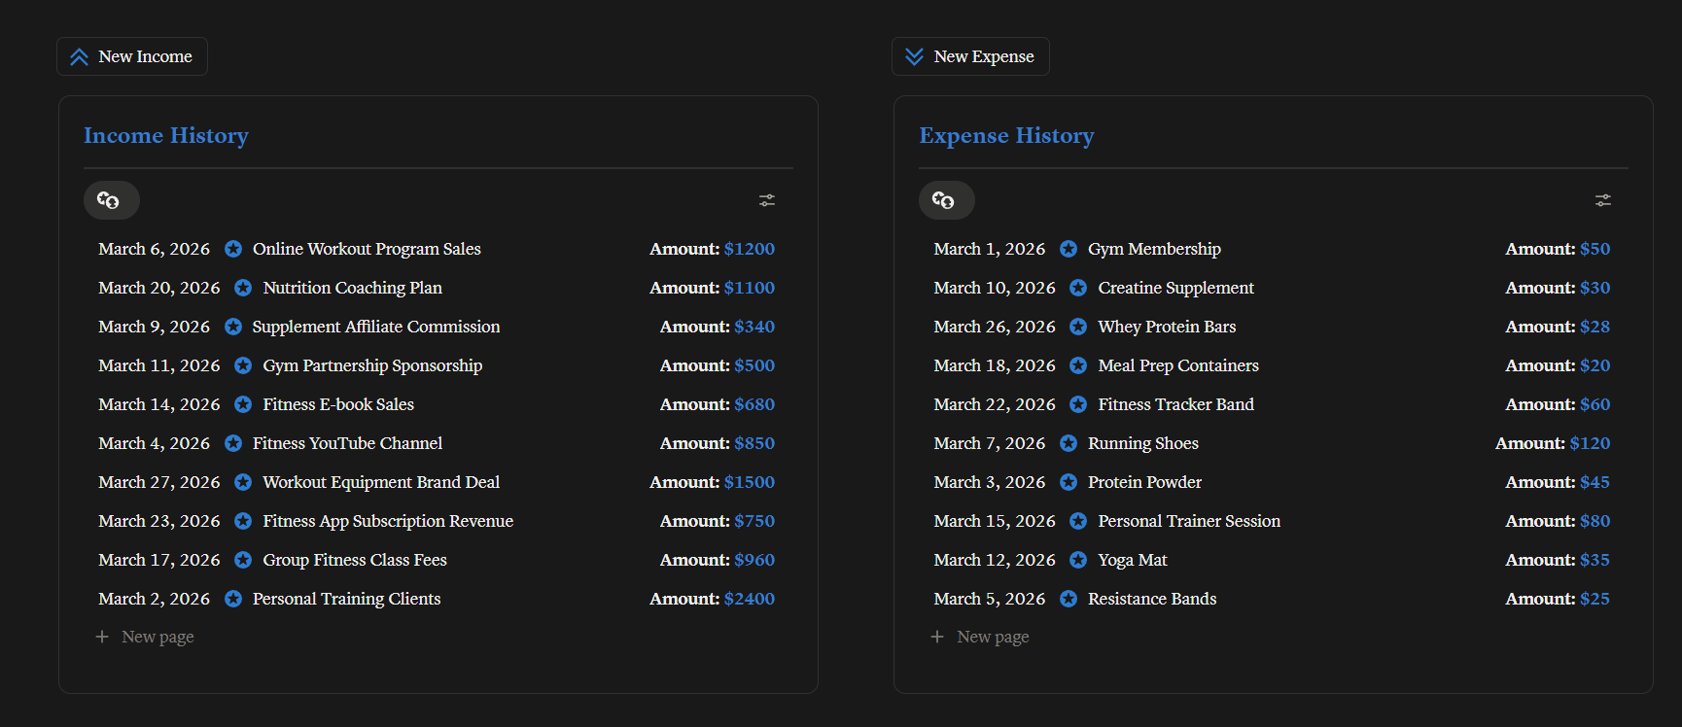The image size is (1682, 727).
Task: Click star icon for Online Workout Program Sales
Action: [233, 249]
